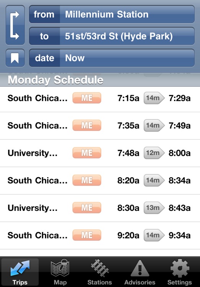Click the 12m duration arrow badge
Viewport: 200px width, 287px height.
(x=154, y=153)
